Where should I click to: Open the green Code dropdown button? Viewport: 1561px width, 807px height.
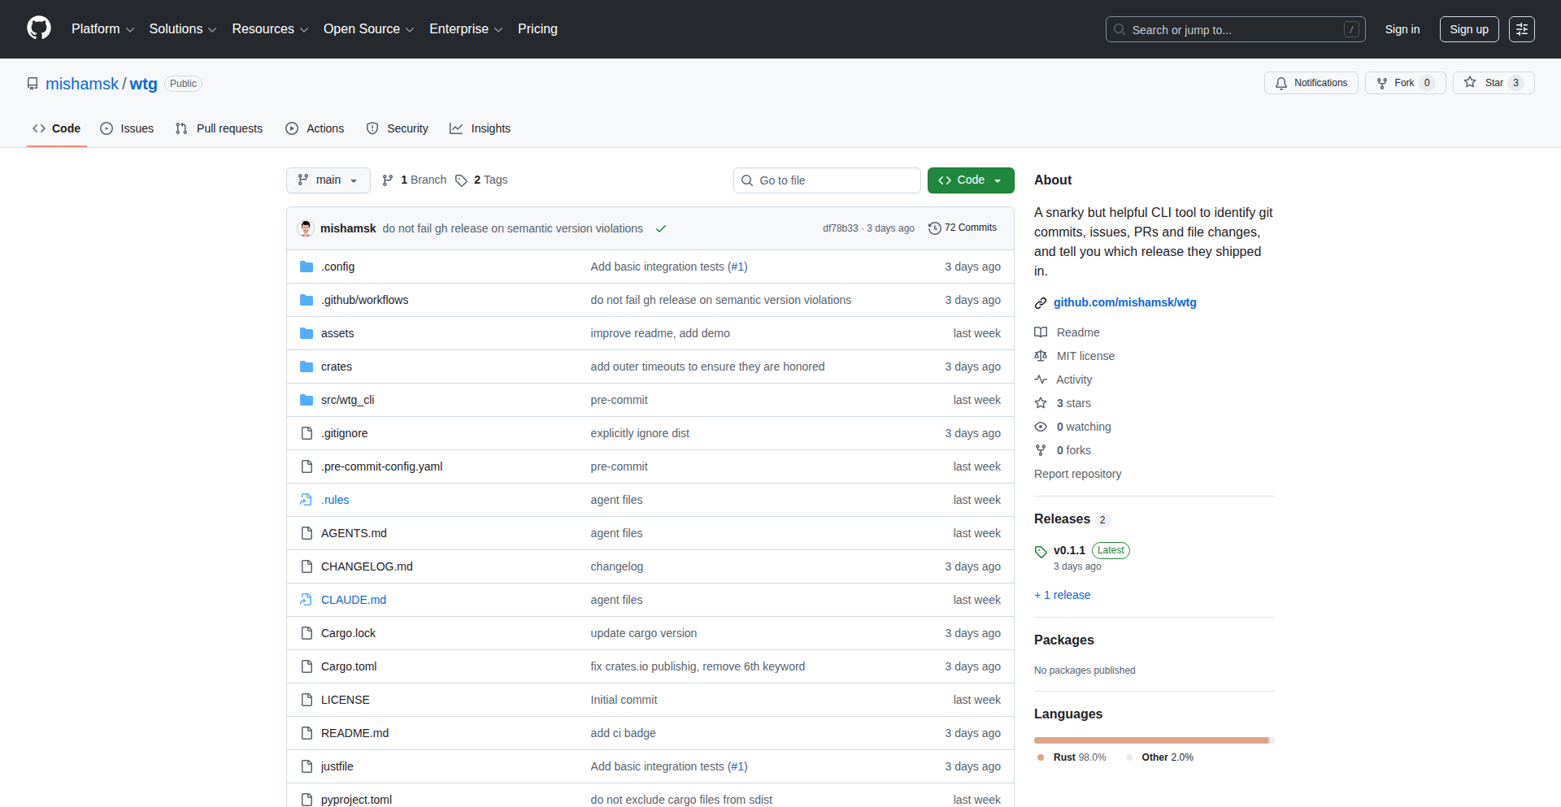pyautogui.click(x=970, y=180)
